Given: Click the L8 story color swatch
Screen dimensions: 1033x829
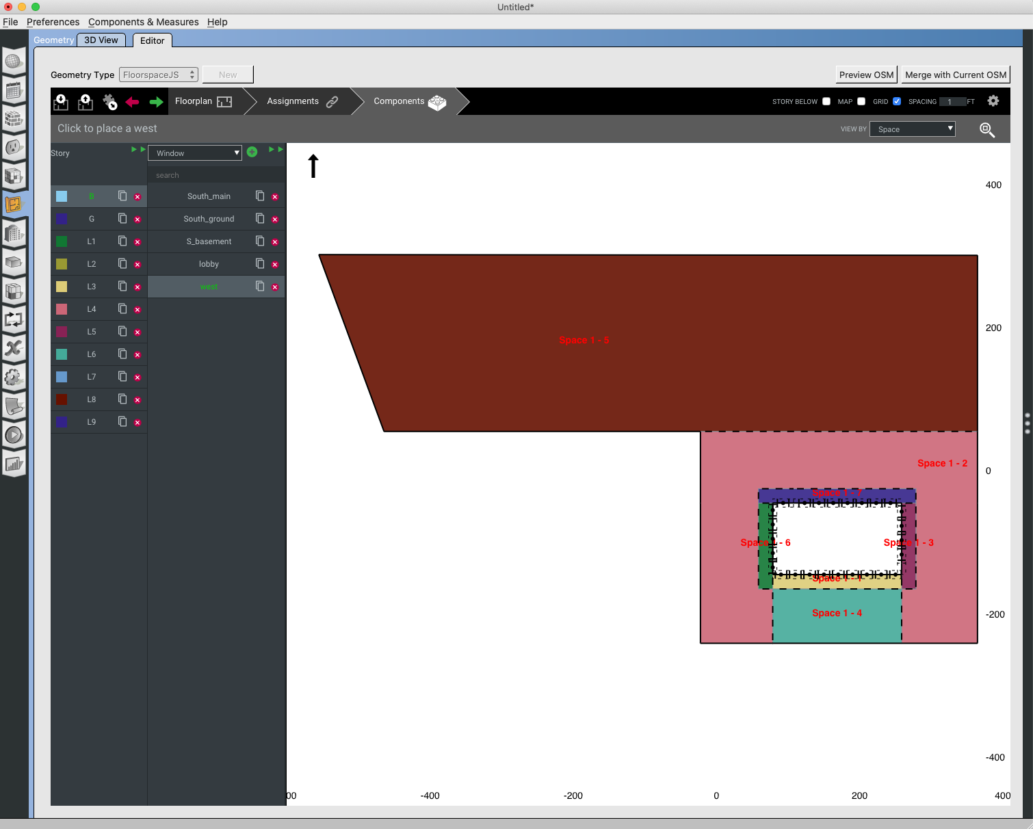Looking at the screenshot, I should 61,399.
